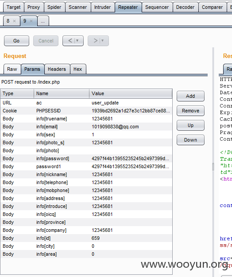
Task: Sort by Type column header
Action: [17, 93]
